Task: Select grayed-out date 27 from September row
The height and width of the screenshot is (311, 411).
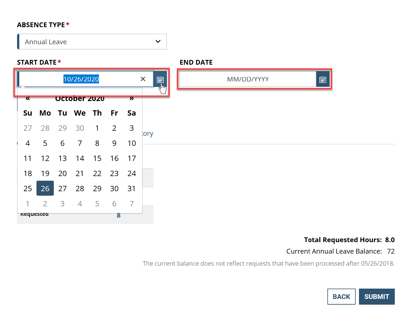Action: (27, 128)
